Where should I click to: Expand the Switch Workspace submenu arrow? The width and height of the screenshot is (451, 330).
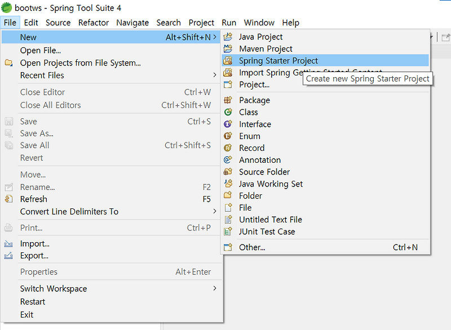pos(214,289)
